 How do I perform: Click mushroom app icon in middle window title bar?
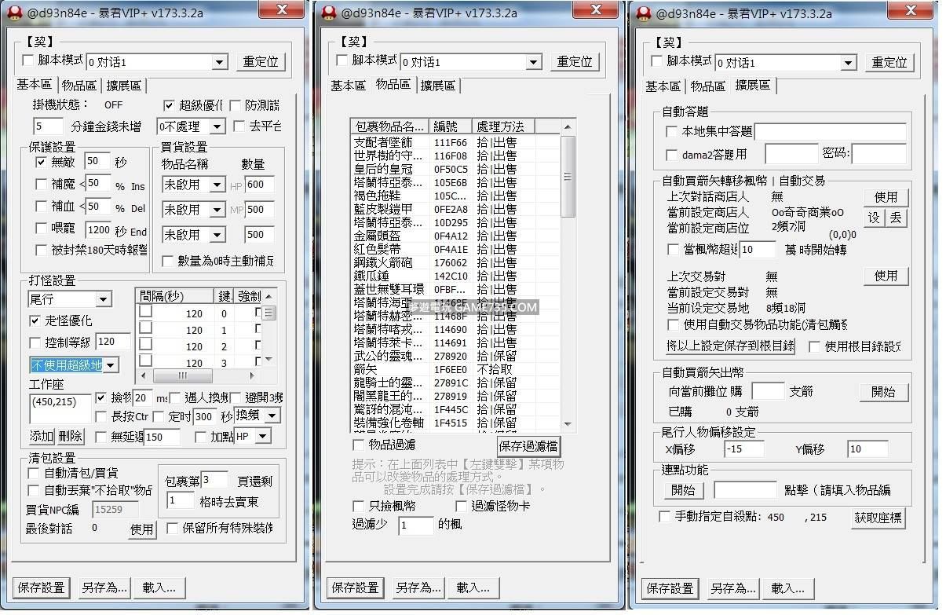pos(330,13)
